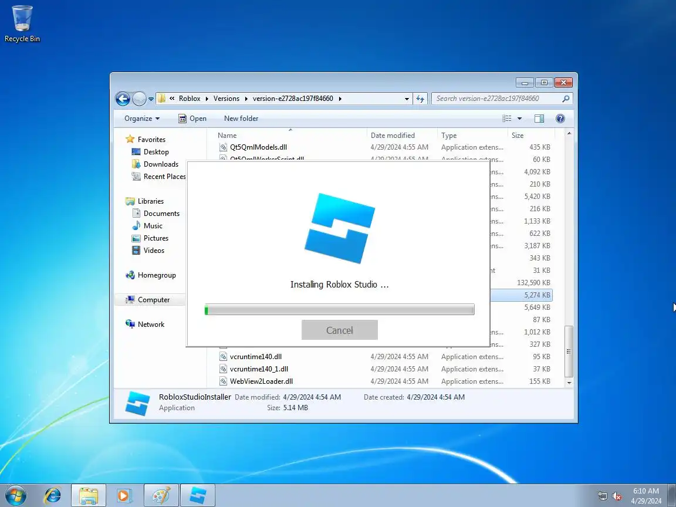Select Network in the navigation pane
The height and width of the screenshot is (507, 676).
145,324
